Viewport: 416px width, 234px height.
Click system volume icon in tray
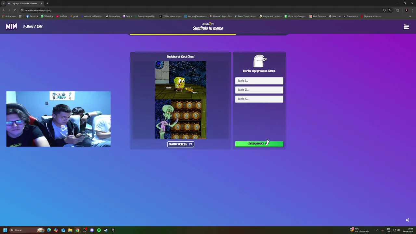pos(399,230)
